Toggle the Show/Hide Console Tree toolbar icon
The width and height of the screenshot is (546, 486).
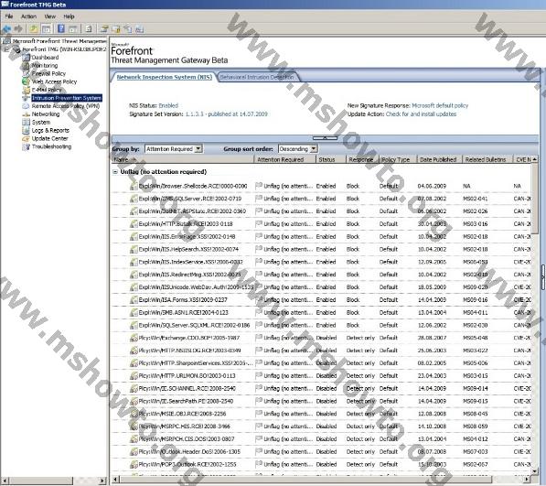pyautogui.click(x=46, y=29)
